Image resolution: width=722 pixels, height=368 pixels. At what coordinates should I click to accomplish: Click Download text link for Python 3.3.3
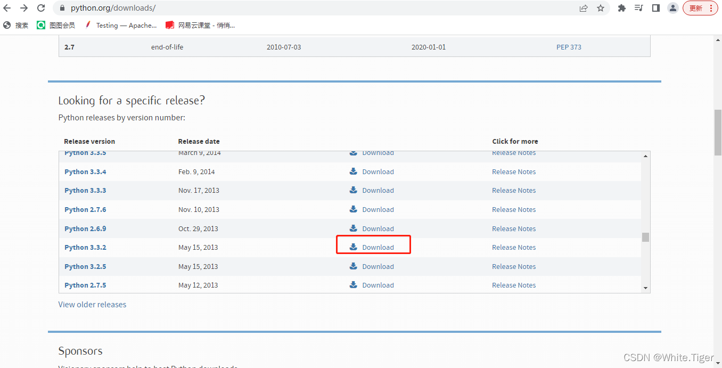(x=378, y=190)
